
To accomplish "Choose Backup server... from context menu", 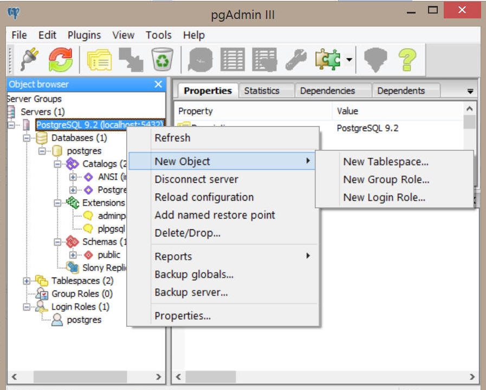I will pos(223,293).
